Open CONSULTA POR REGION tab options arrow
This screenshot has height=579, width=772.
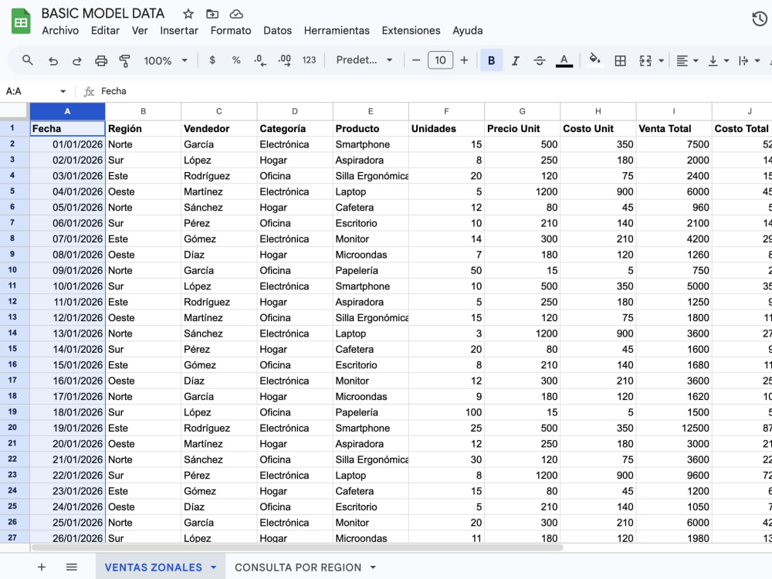coord(373,567)
